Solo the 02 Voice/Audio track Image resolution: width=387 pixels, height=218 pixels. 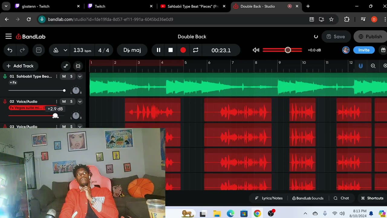pos(71,101)
